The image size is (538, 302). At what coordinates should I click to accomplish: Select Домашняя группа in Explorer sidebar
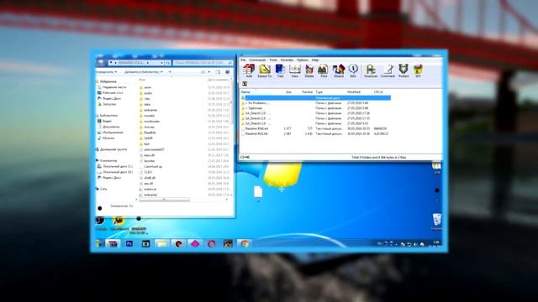pos(113,149)
